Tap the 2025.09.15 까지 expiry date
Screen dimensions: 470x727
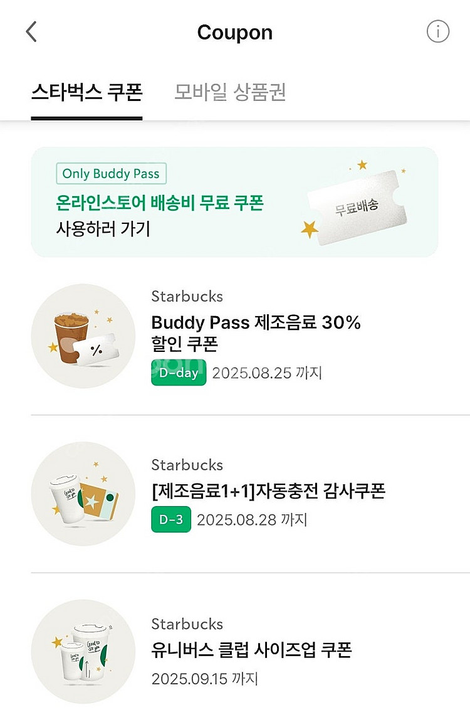coord(204,679)
